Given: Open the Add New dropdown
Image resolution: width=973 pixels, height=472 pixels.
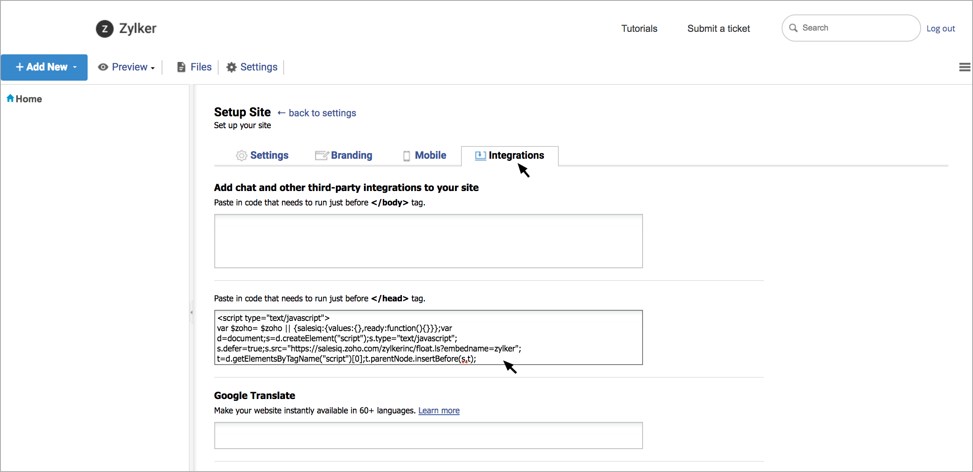Looking at the screenshot, I should (x=44, y=67).
